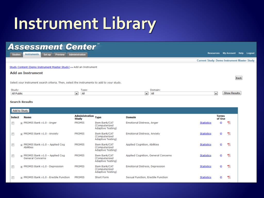Click copyright terms icon for Depression row

(221, 167)
